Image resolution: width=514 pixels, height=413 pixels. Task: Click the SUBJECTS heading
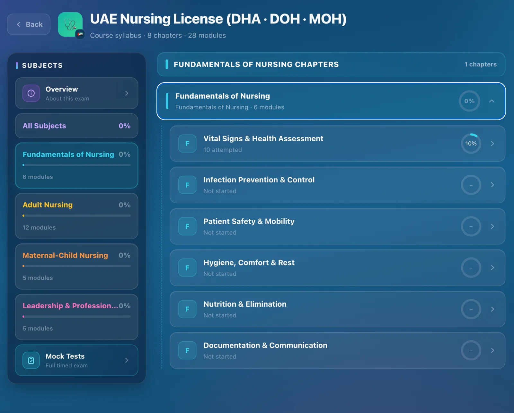[42, 66]
